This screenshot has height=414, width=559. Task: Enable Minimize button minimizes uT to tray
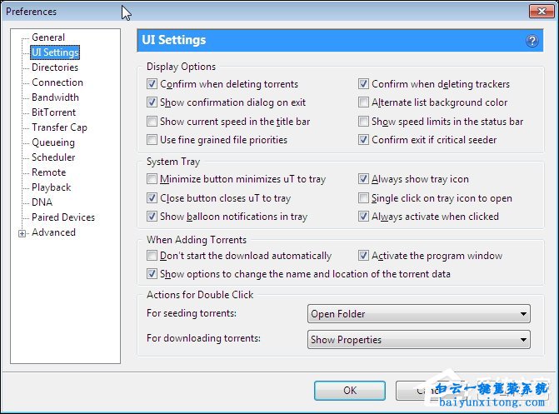(x=152, y=179)
